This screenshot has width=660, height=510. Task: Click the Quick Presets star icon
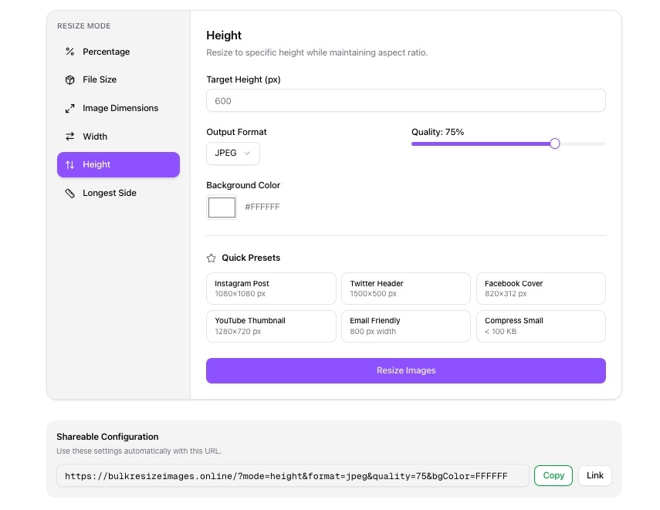click(x=212, y=258)
